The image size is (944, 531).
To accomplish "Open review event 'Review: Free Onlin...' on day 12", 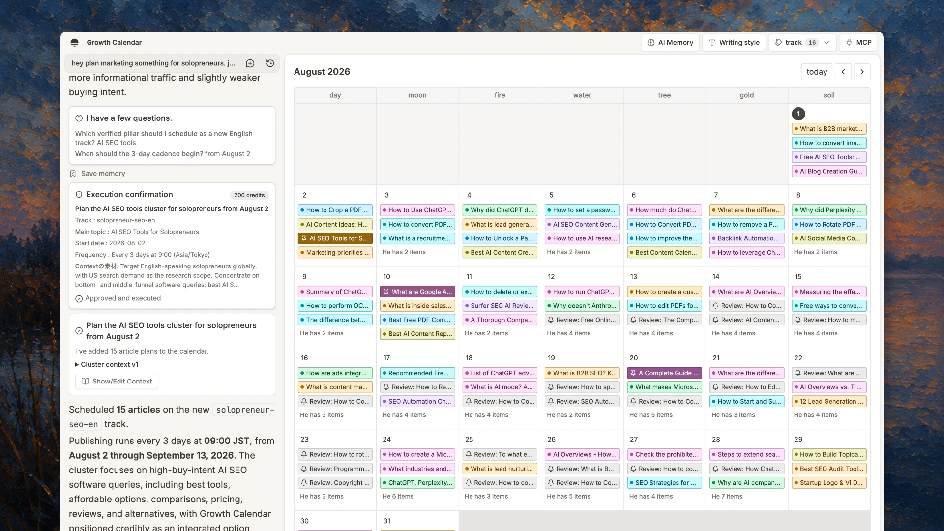I will (x=582, y=320).
